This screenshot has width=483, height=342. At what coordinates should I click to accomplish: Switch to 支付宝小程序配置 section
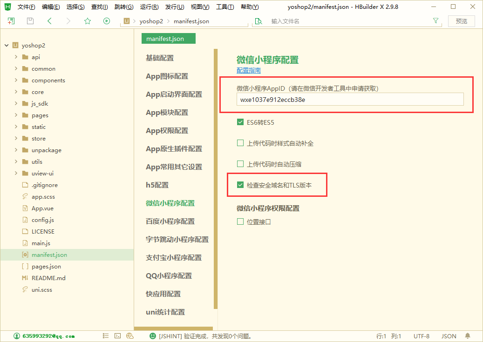174,258
